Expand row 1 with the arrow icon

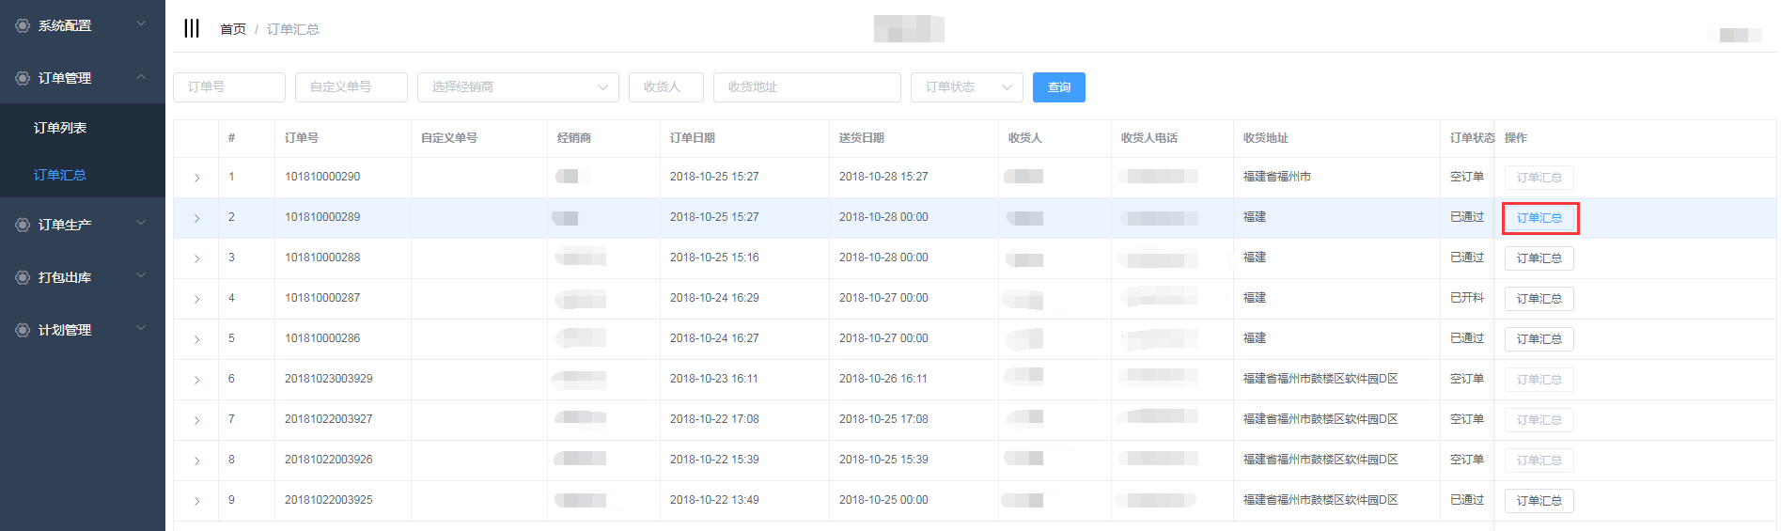(196, 178)
